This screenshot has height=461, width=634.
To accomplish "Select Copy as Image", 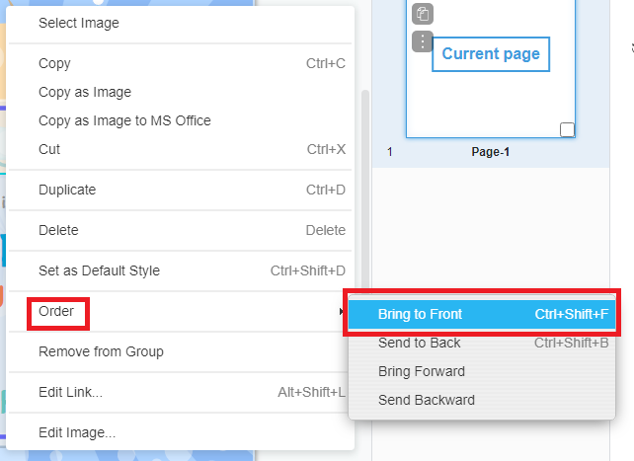I will [x=85, y=92].
